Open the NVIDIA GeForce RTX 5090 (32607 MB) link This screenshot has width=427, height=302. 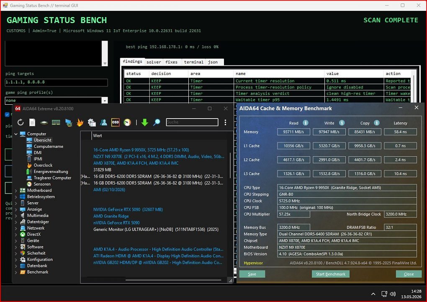tap(128, 209)
